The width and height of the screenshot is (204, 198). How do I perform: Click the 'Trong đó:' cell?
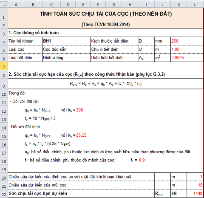tap(17, 93)
